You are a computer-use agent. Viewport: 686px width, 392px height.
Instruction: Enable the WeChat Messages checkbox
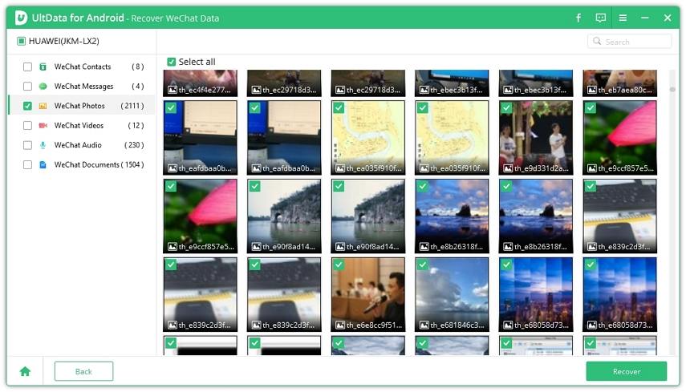[27, 87]
